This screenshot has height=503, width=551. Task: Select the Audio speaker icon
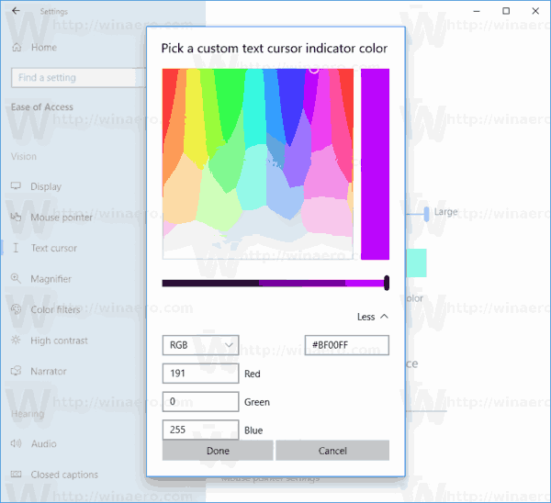pos(16,443)
